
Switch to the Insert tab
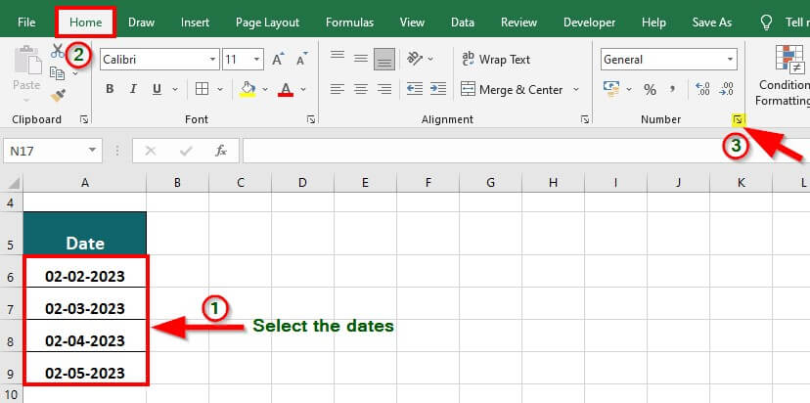(195, 22)
